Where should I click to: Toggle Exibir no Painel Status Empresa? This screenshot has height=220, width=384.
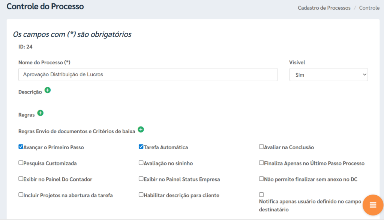pyautogui.click(x=141, y=179)
